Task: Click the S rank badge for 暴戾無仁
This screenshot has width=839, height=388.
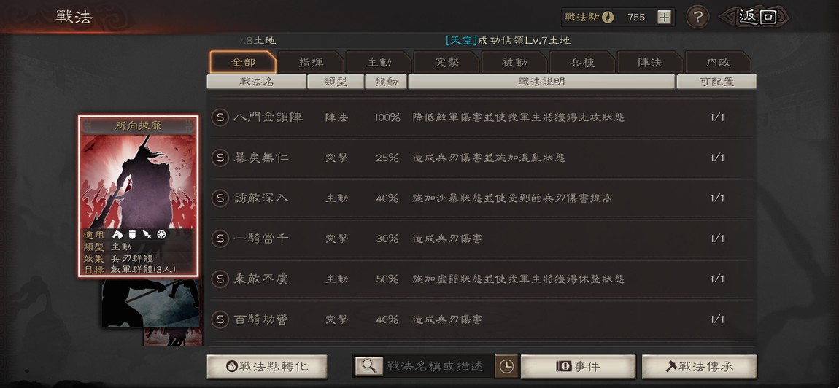Action: (x=220, y=158)
